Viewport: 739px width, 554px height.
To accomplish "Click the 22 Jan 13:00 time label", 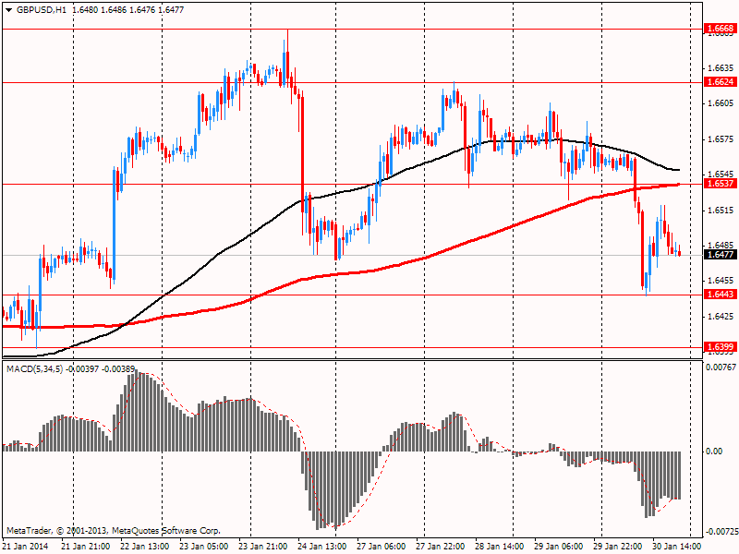I will (145, 547).
